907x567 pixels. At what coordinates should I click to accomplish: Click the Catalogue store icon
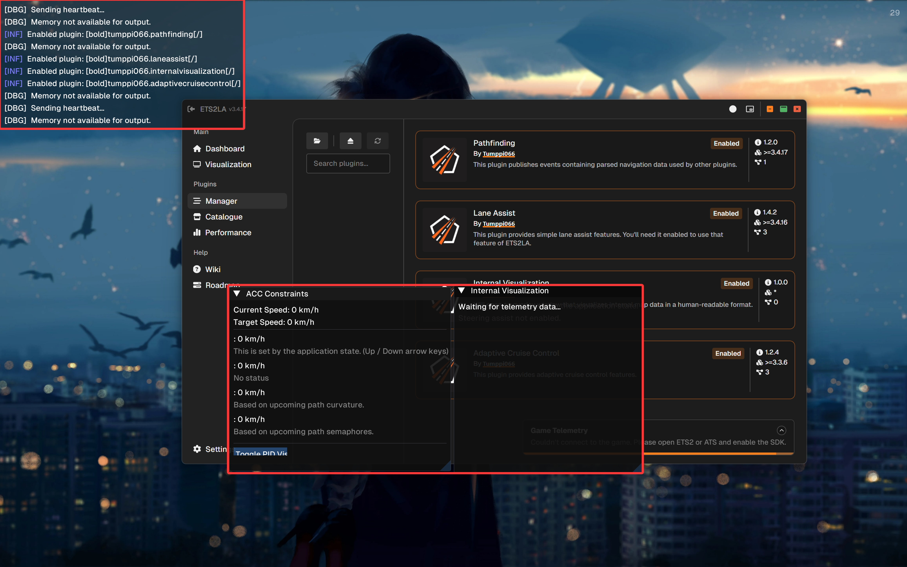(197, 217)
